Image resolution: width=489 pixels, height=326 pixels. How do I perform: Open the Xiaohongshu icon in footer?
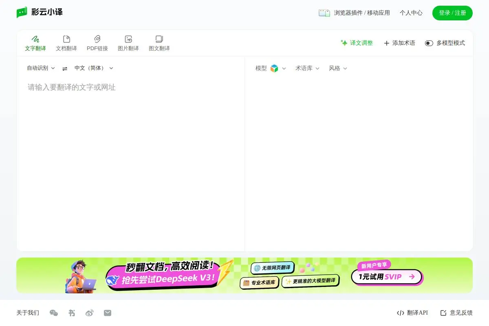[72, 313]
